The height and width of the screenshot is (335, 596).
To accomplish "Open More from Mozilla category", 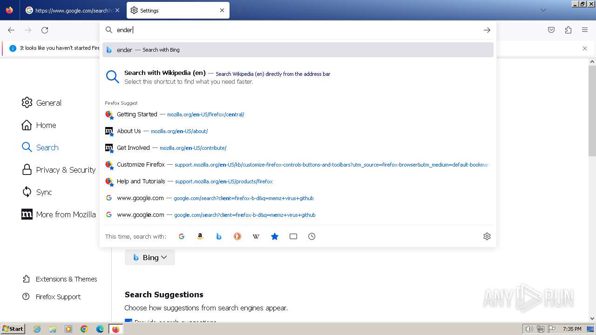I will tap(58, 214).
